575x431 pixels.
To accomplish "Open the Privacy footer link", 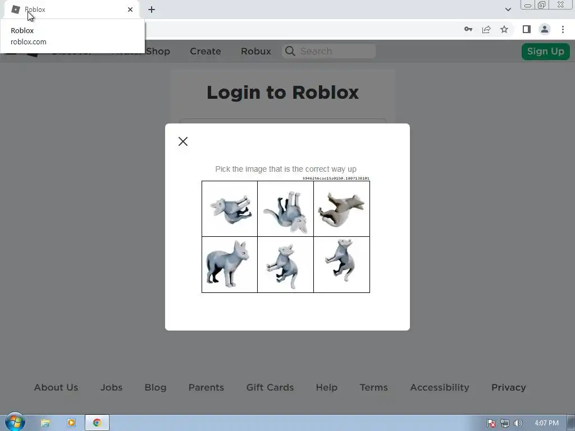I will pos(509,387).
